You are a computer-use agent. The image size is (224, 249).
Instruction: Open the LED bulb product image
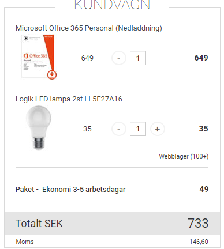[39, 128]
